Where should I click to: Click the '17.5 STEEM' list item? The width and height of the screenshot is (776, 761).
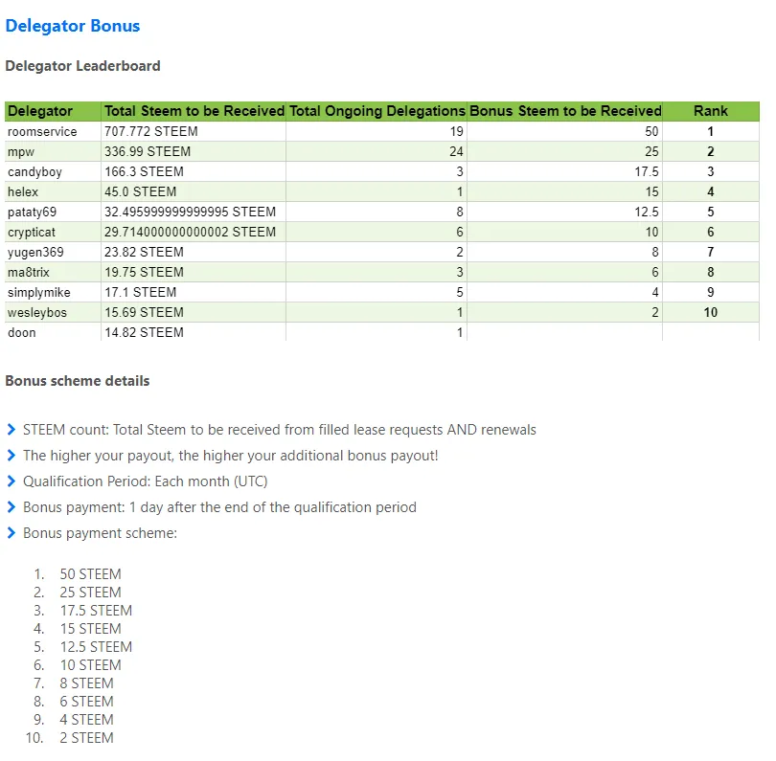[x=96, y=611]
